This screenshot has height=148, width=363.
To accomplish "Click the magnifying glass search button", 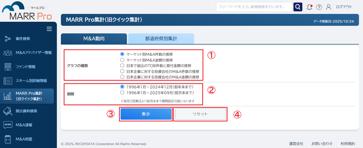I will (x=298, y=7).
